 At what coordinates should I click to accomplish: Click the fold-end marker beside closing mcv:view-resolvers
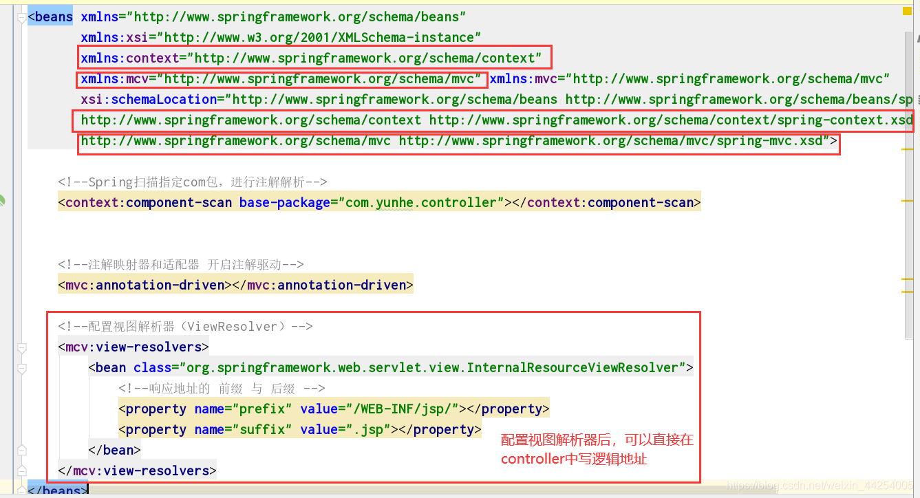[x=21, y=471]
